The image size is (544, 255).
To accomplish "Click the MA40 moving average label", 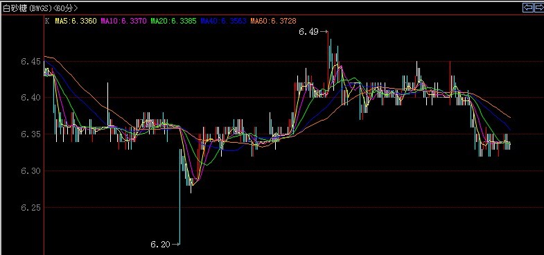I will (223, 21).
